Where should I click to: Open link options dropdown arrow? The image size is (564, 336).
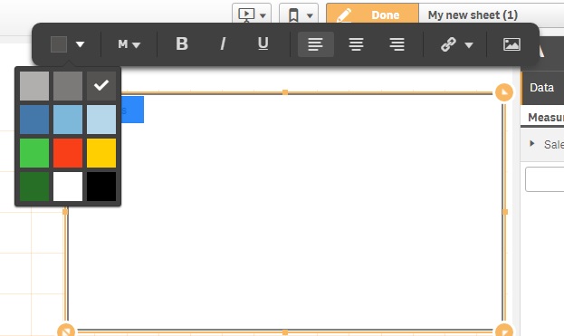[468, 45]
